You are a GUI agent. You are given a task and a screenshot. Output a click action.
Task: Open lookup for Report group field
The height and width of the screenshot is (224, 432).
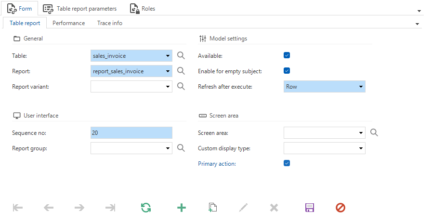pos(181,148)
